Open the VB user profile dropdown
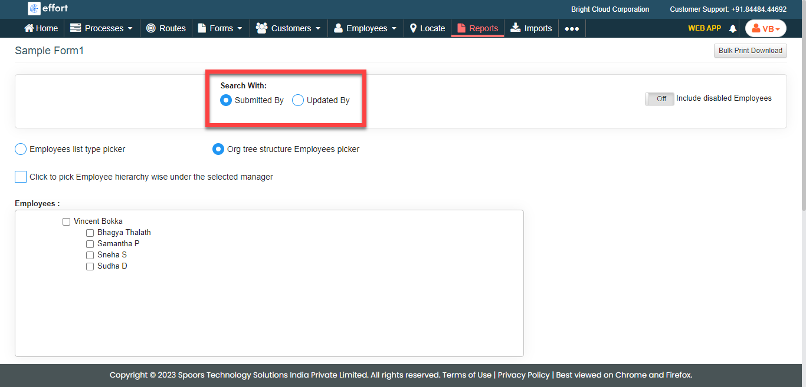 [x=765, y=29]
